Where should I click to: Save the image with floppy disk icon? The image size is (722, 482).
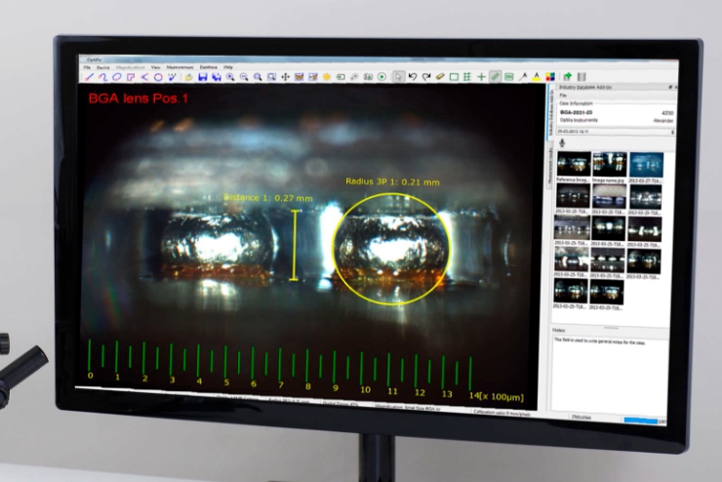coord(203,77)
